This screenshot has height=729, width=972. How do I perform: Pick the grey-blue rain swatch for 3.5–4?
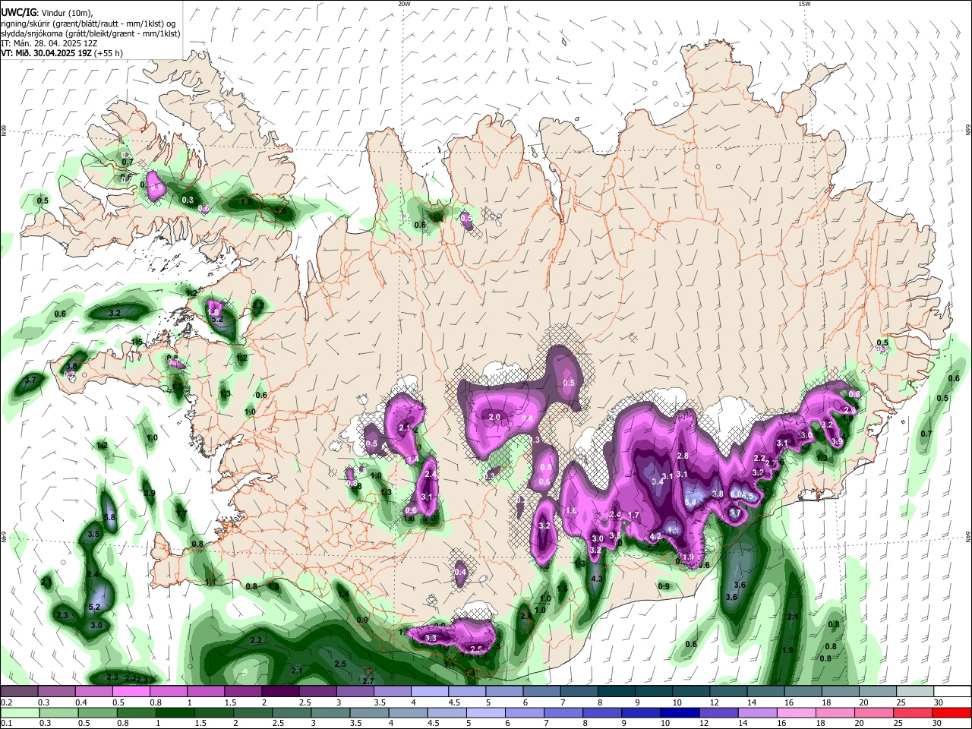(x=371, y=712)
